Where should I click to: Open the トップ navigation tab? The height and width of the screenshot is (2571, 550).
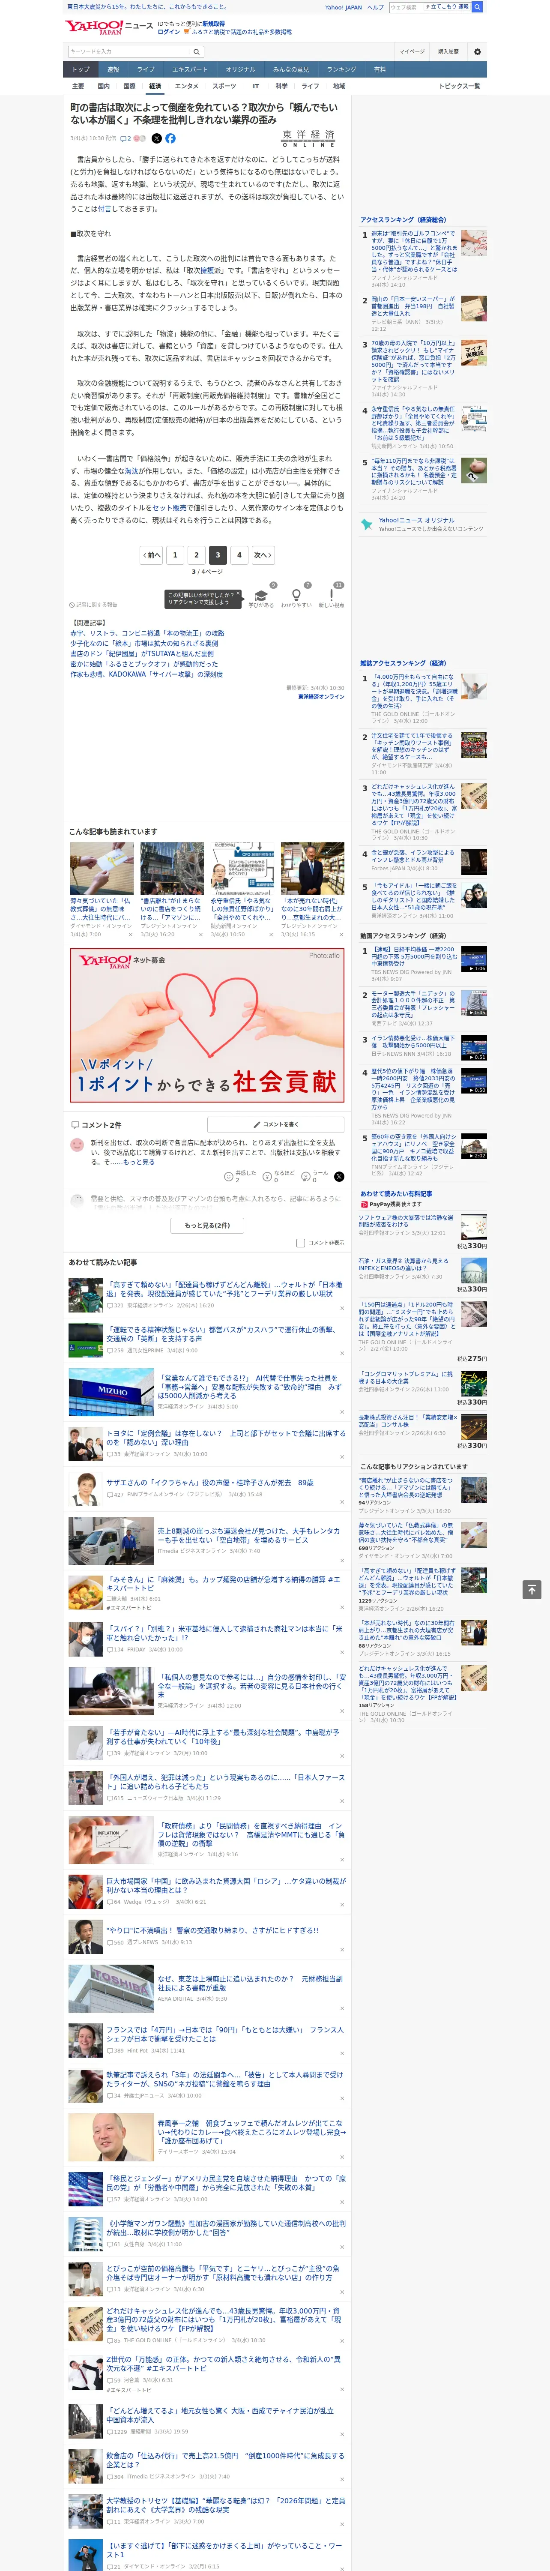point(81,69)
